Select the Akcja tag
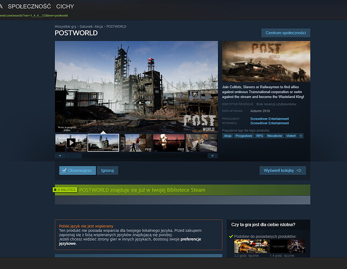The width and height of the screenshot is (347, 269). click(227, 136)
